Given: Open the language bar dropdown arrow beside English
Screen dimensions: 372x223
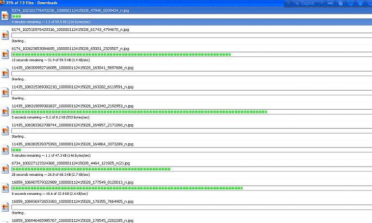Looking at the screenshot, I should pyautogui.click(x=322, y=3).
